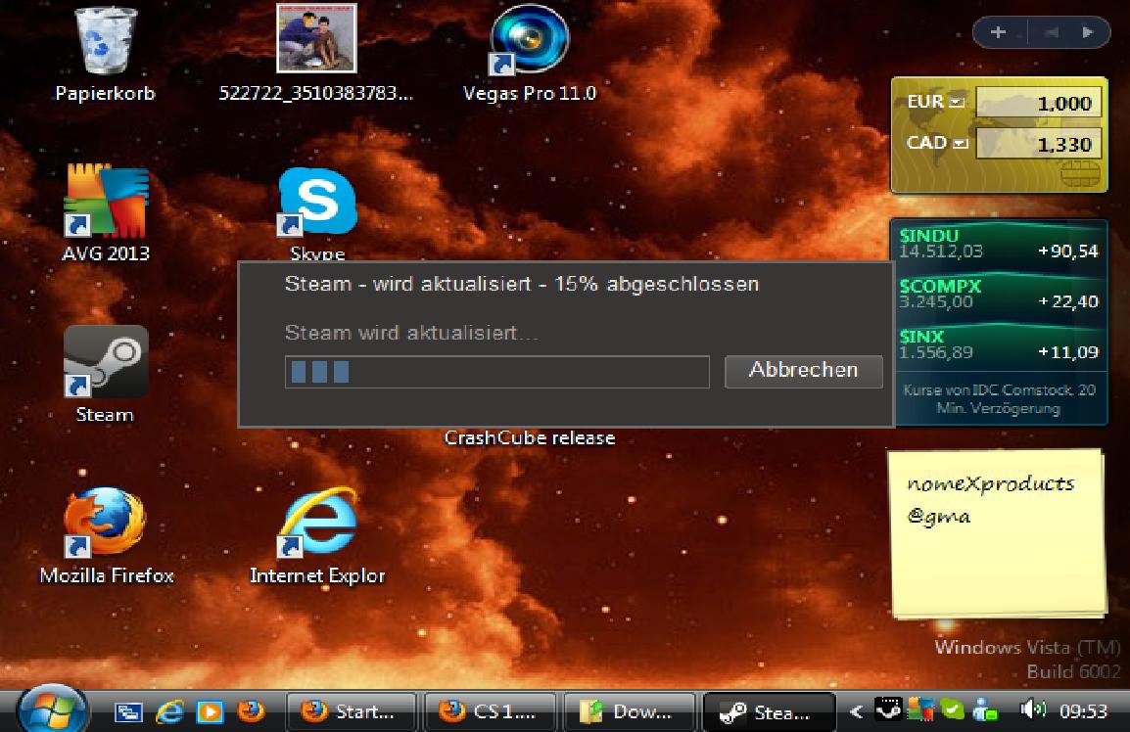This screenshot has height=732, width=1130.
Task: Go to previous sidebar gadget page
Action: pyautogui.click(x=1051, y=32)
